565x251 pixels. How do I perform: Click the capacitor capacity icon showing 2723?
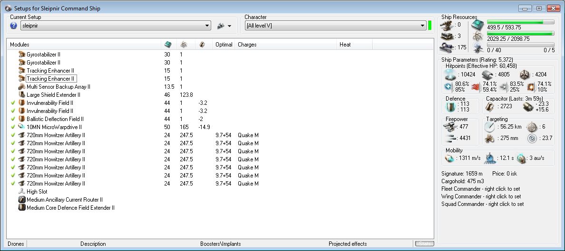(490, 106)
